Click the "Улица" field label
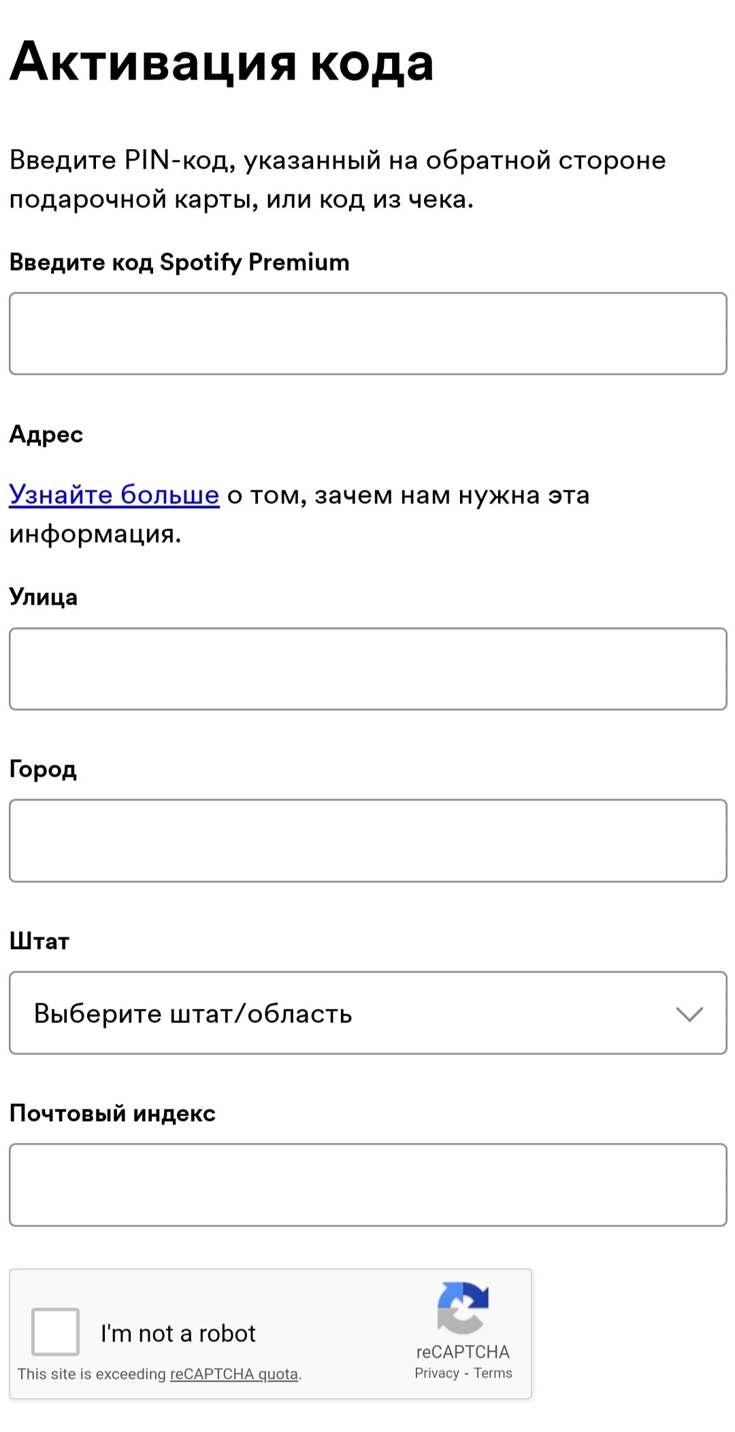735x1432 pixels. pyautogui.click(x=44, y=597)
